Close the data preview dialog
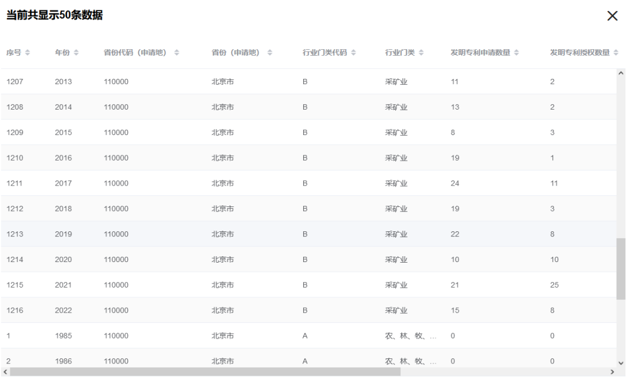Image resolution: width=626 pixels, height=378 pixels. tap(612, 16)
